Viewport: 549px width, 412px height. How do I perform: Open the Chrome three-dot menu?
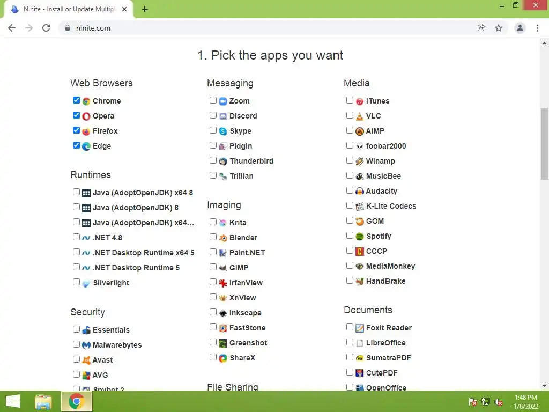tap(537, 28)
